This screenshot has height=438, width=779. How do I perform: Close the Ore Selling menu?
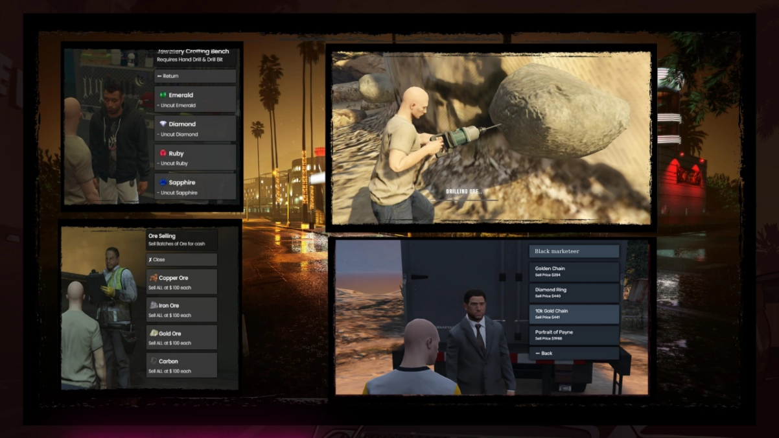coord(181,260)
